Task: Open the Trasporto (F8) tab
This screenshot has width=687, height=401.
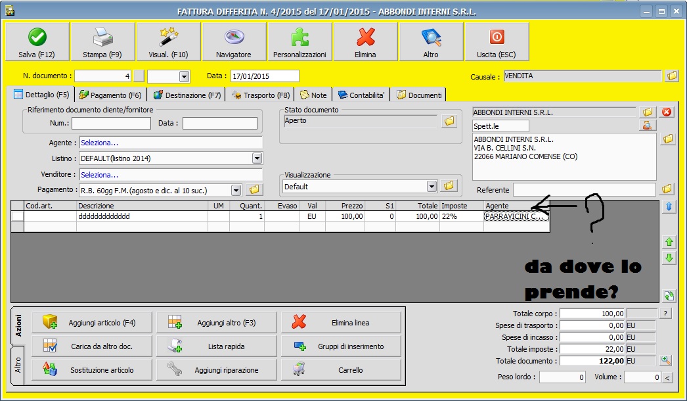Action: coord(260,95)
